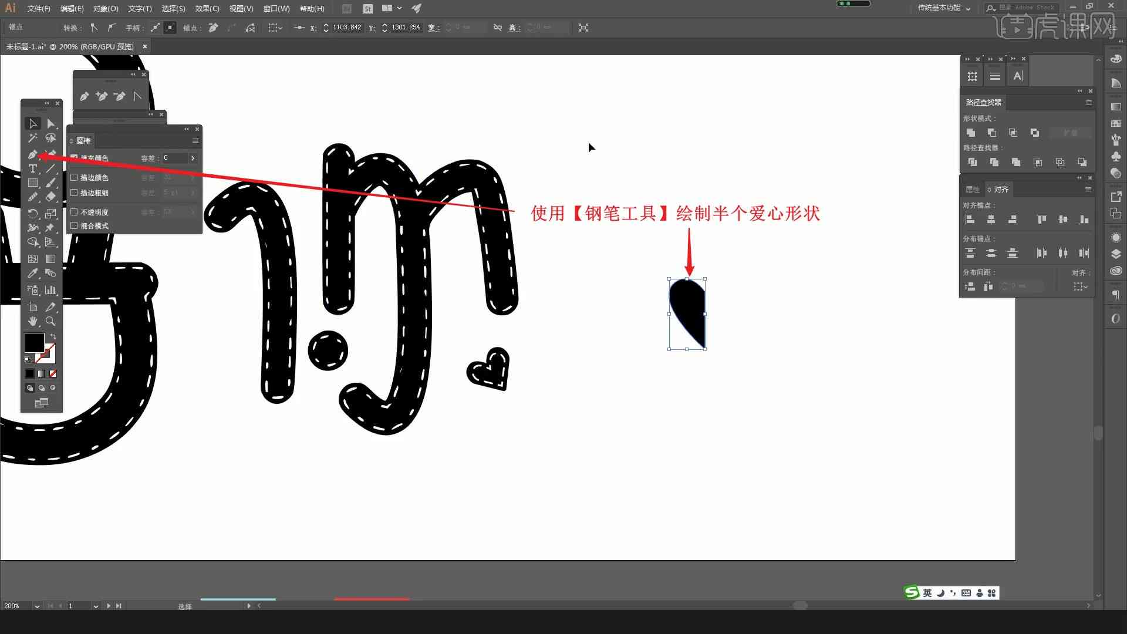This screenshot has height=634, width=1127.
Task: Click the Hand tool
Action: point(32,322)
